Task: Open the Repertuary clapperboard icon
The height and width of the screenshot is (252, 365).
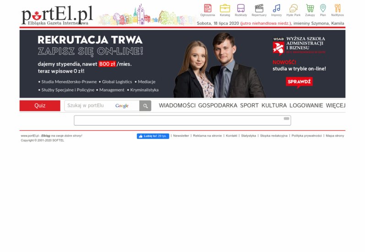Action: 259,10
